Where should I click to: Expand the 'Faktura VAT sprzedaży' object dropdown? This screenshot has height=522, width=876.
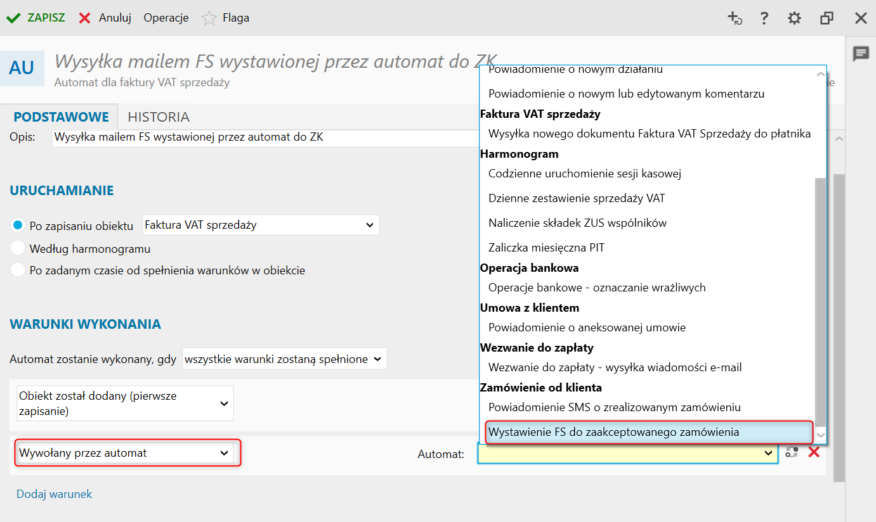point(261,225)
